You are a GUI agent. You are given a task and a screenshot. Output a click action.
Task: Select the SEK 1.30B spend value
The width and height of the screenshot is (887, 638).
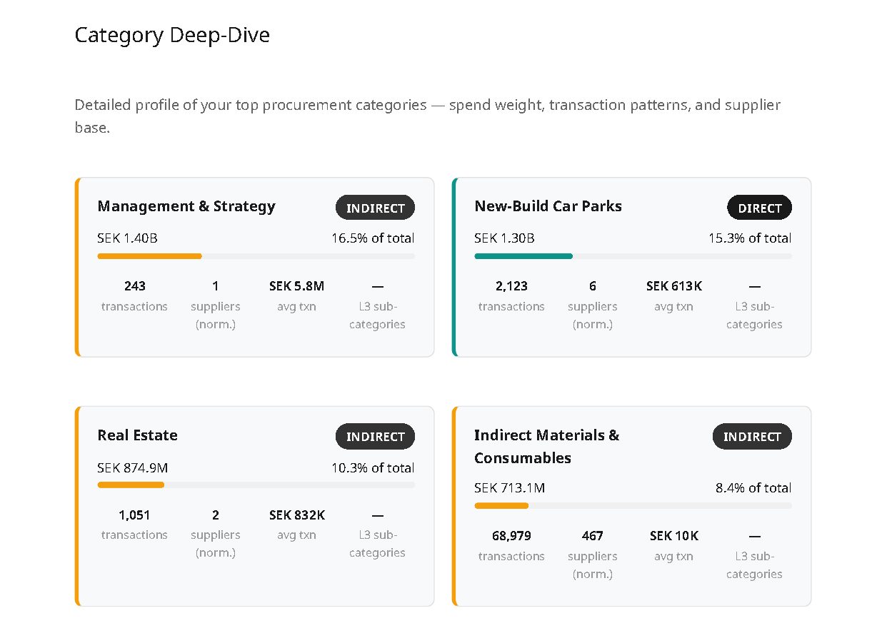click(x=504, y=238)
